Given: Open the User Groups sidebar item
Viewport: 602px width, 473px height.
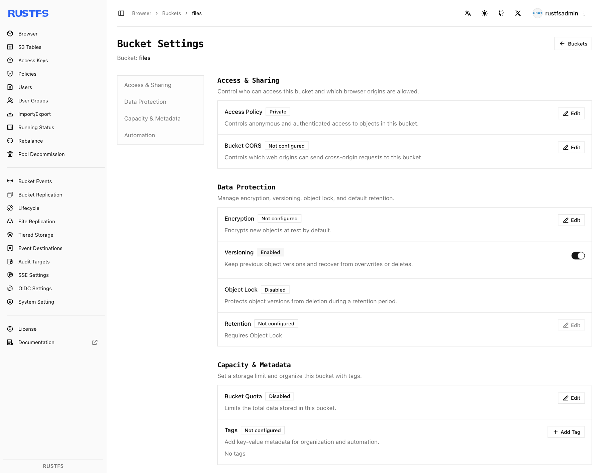Looking at the screenshot, I should point(54,101).
